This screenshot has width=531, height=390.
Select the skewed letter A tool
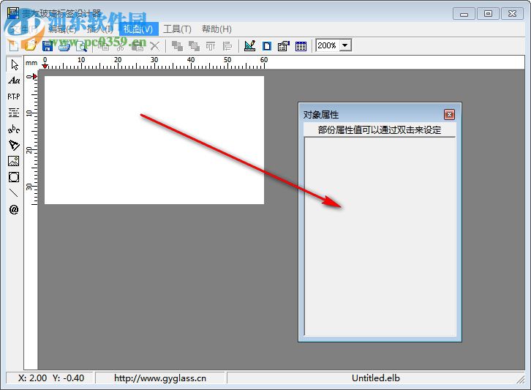pos(14,145)
